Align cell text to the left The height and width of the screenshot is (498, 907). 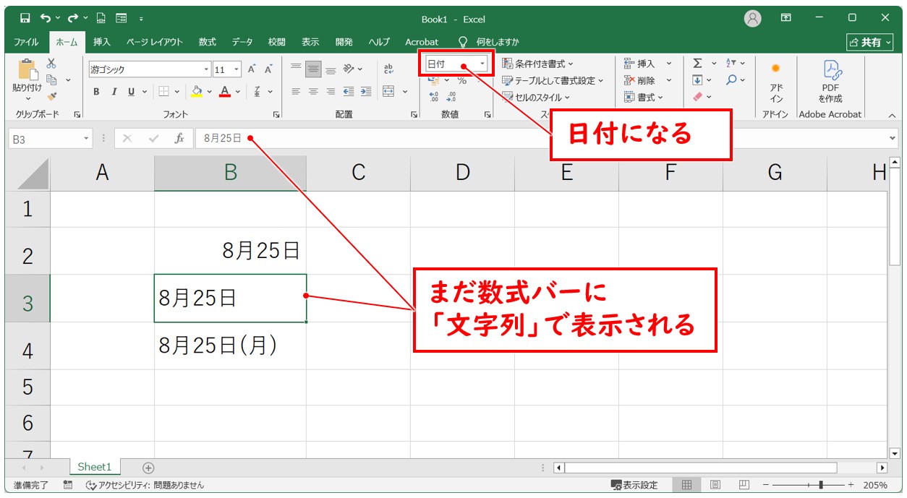(296, 91)
